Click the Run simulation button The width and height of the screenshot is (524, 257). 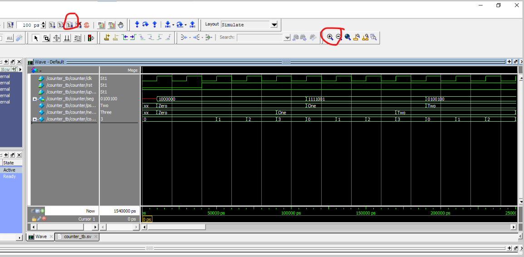52,25
